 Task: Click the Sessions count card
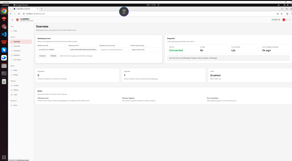[164, 75]
